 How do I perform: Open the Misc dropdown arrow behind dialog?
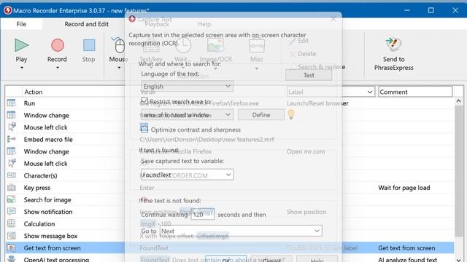point(256,68)
